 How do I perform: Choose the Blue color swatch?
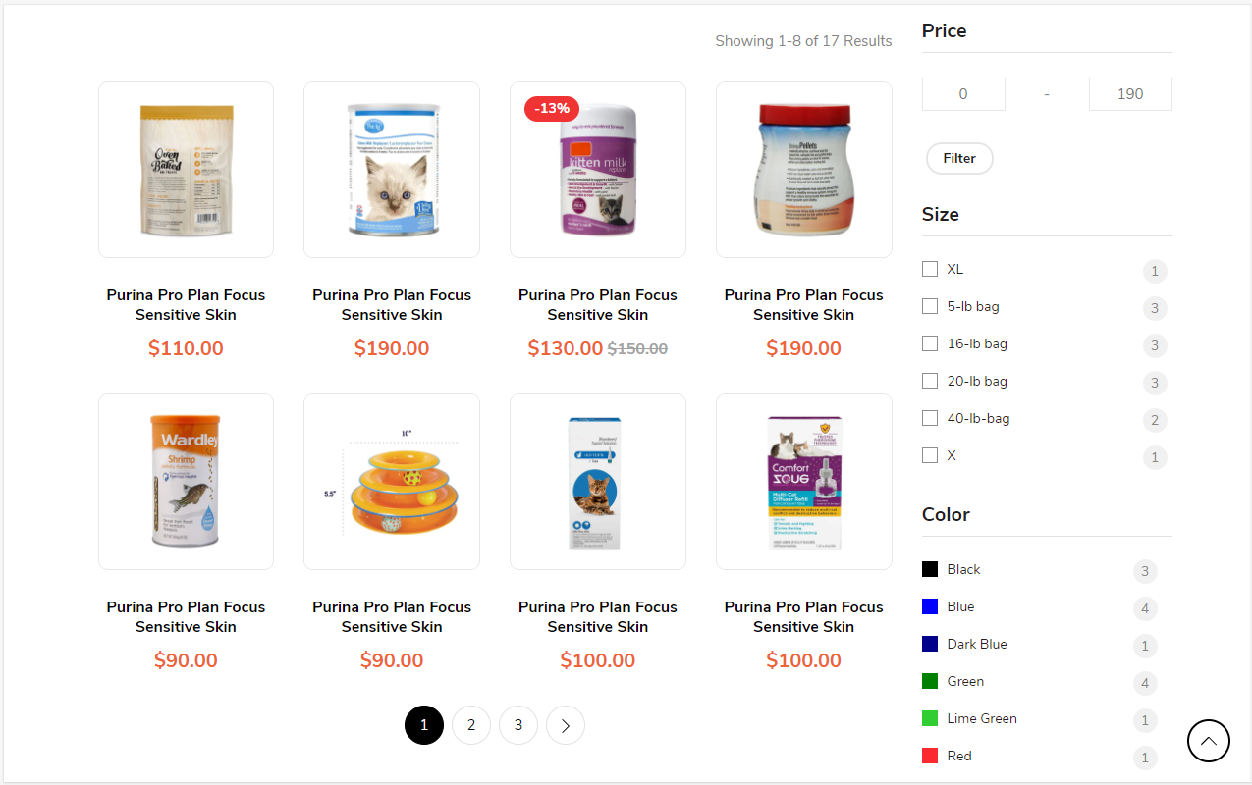pyautogui.click(x=930, y=606)
